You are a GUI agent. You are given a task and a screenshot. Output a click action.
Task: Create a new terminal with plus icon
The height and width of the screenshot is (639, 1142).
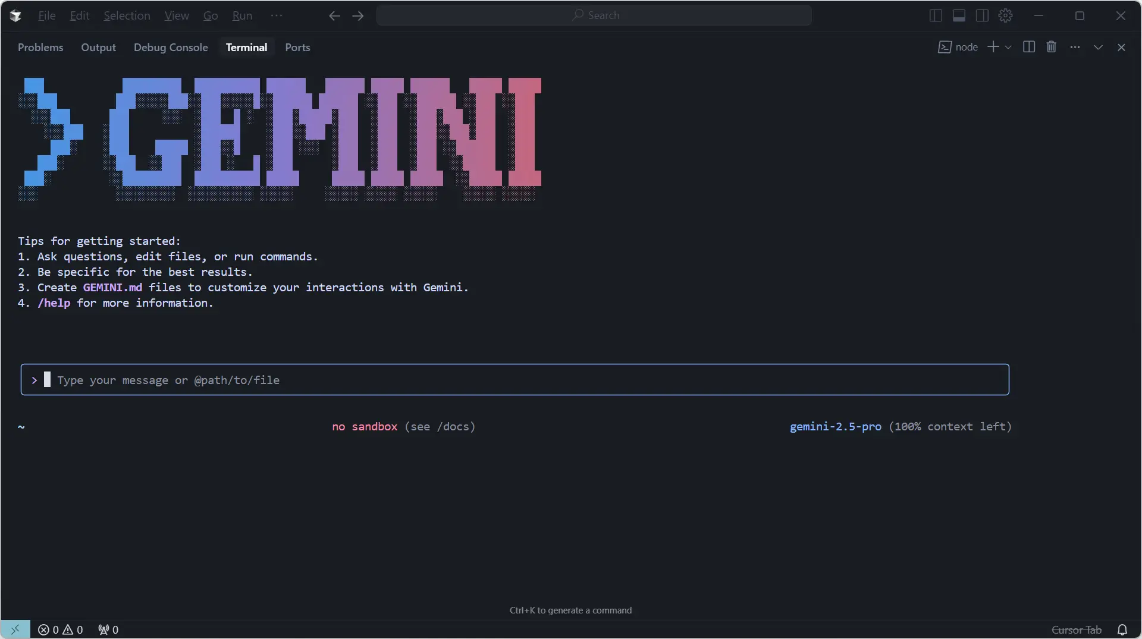[x=993, y=47]
